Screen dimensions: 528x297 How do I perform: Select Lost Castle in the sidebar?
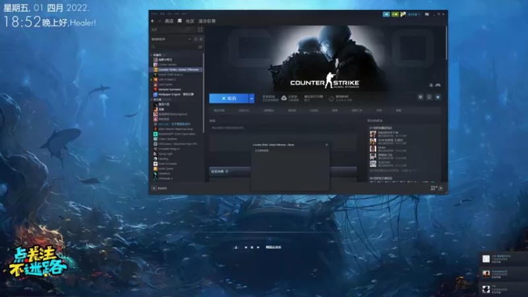click(165, 84)
